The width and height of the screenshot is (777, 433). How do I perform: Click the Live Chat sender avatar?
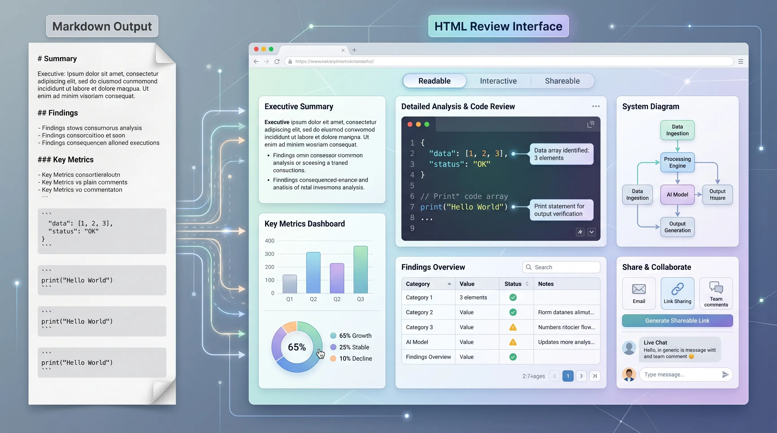[x=629, y=348]
